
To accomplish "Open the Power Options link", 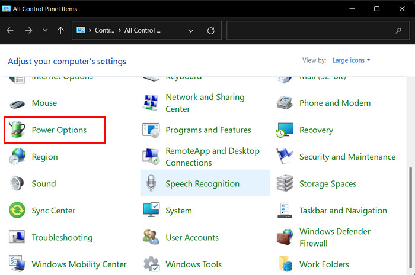I will pos(59,130).
